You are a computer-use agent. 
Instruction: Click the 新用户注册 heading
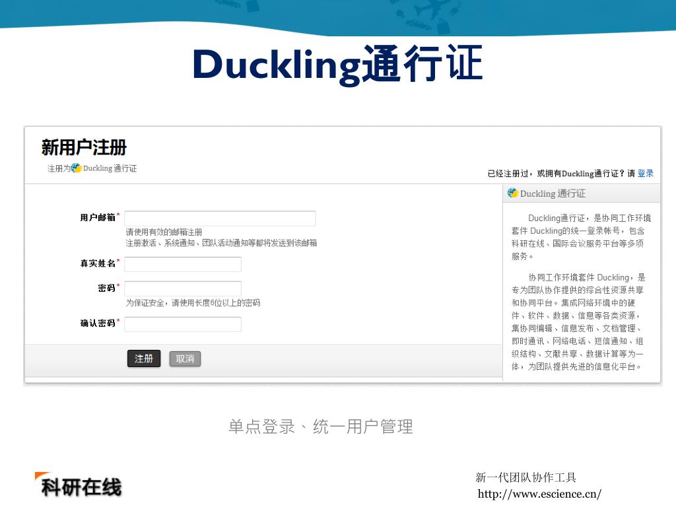84,147
